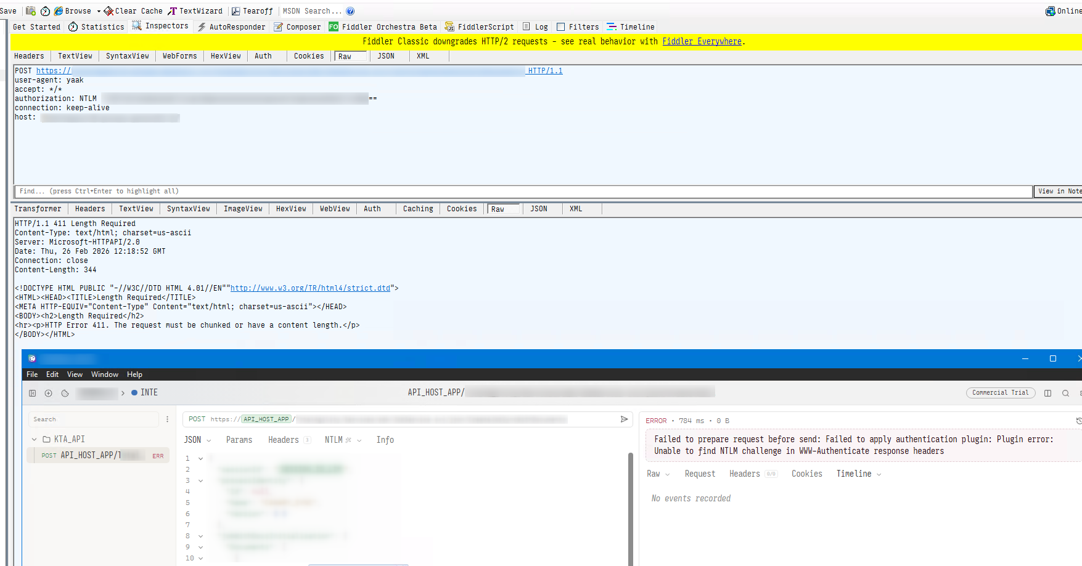Screen dimensions: 1082x566
Task: Follow the Fiddler Everywhere link
Action: coord(702,41)
